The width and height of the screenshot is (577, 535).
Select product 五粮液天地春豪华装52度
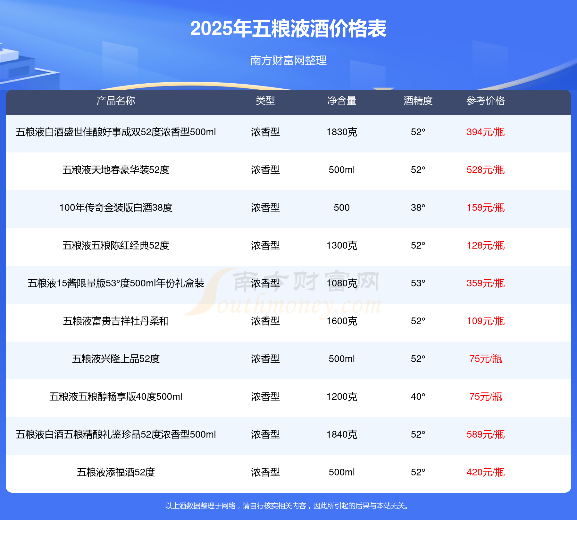[x=116, y=170]
